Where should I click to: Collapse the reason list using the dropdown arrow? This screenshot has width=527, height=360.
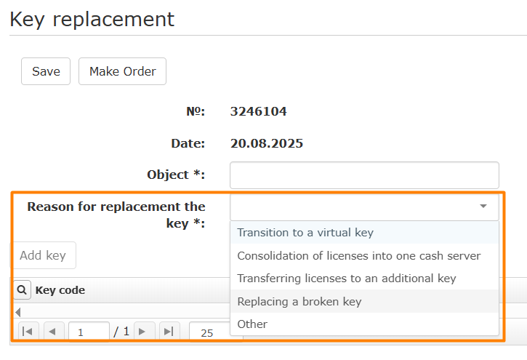(x=483, y=207)
